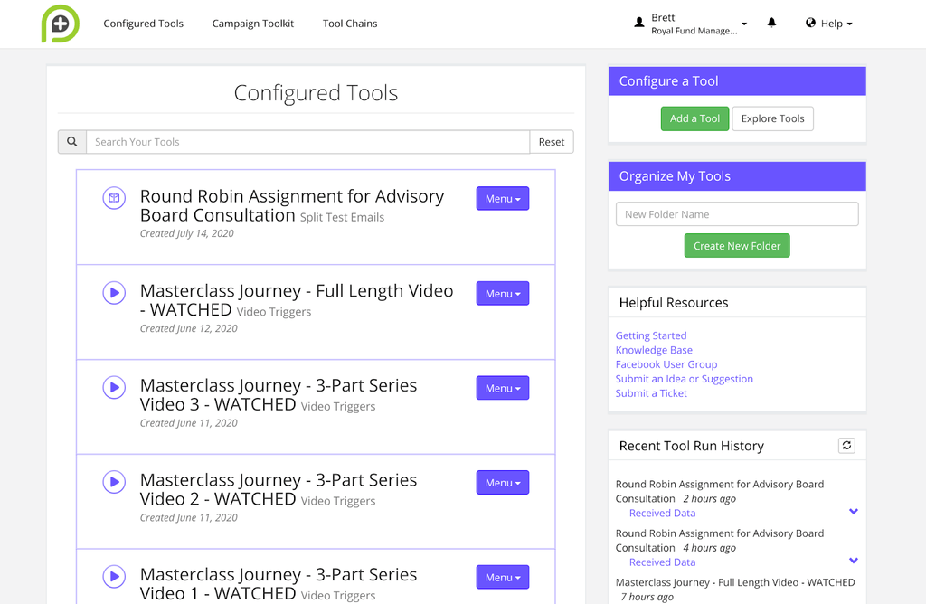Viewport: 926px width, 604px height.
Task: Open the notification bell in the header
Action: click(x=771, y=23)
